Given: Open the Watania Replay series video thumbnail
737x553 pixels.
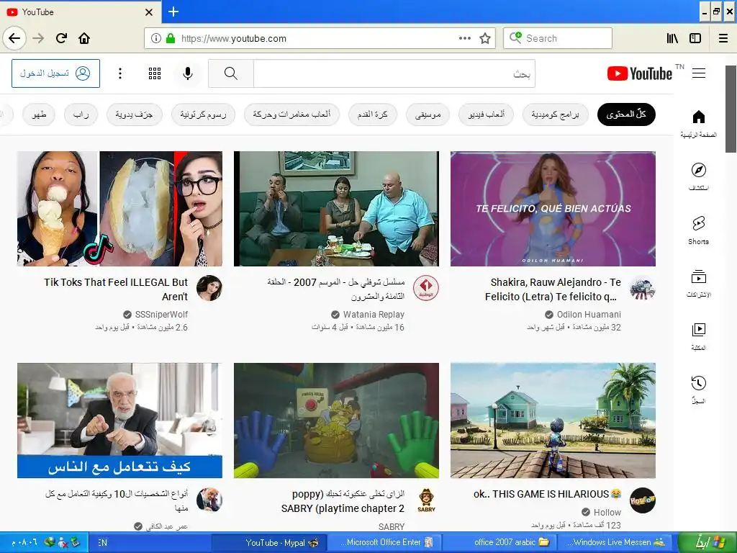Looking at the screenshot, I should pyautogui.click(x=337, y=209).
